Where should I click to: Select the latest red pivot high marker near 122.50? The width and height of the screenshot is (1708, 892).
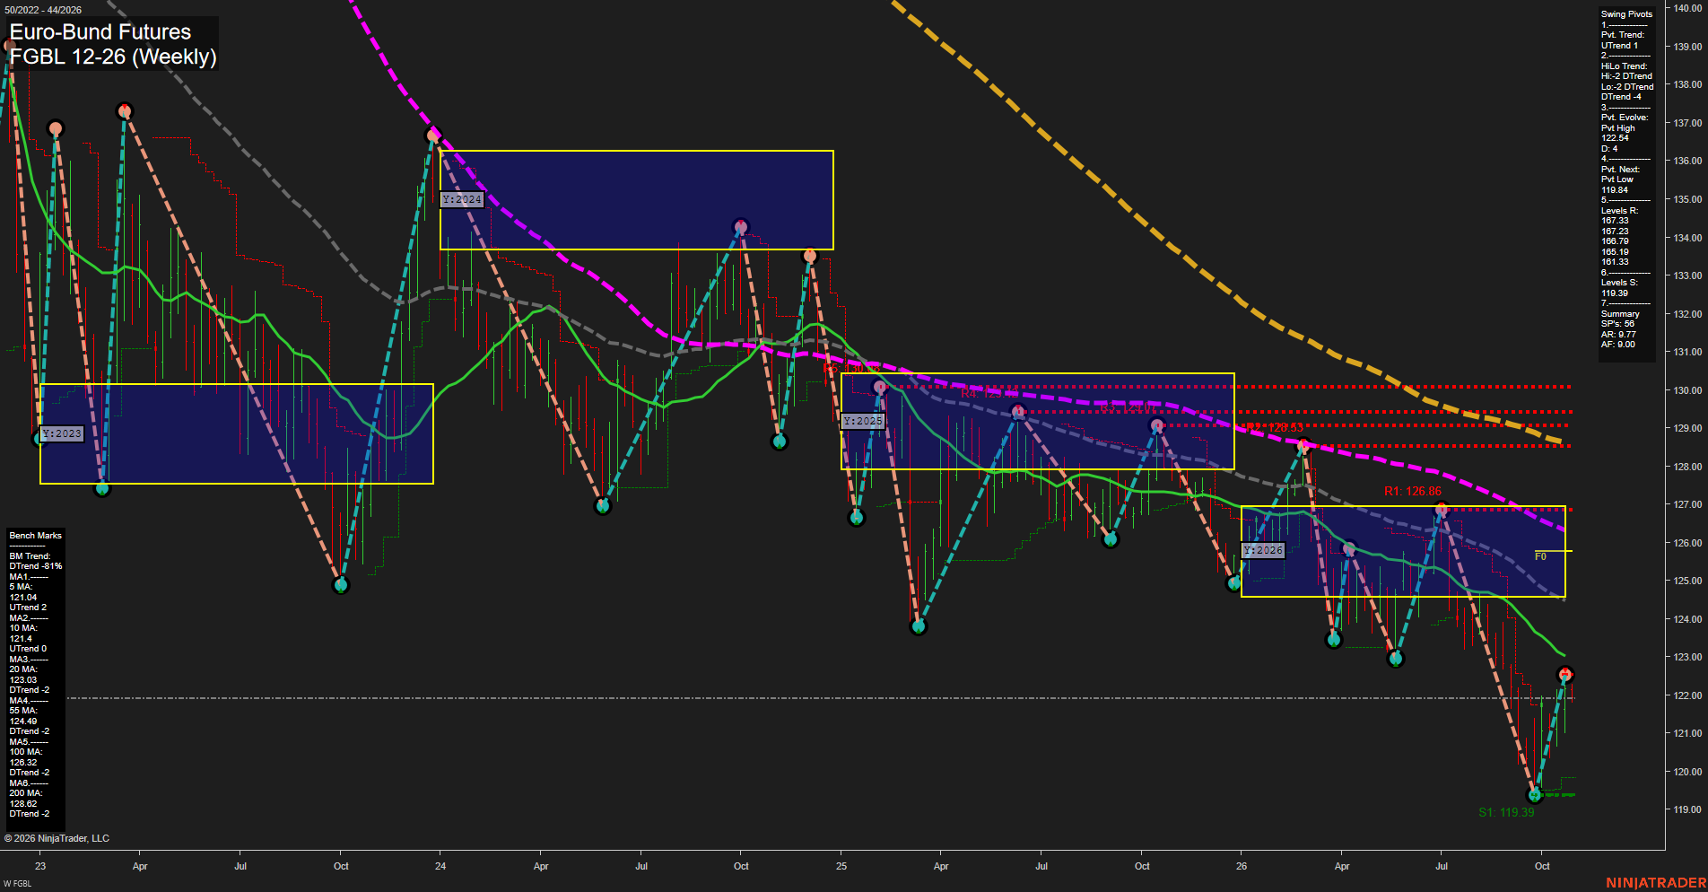[x=1565, y=674]
